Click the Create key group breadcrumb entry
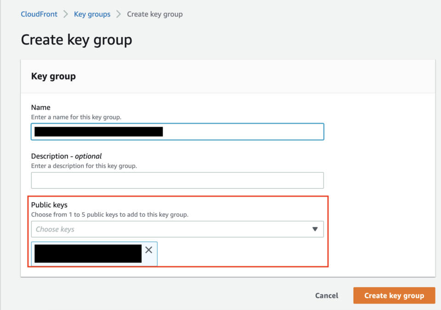Viewport: 441px width, 310px height. tap(155, 14)
